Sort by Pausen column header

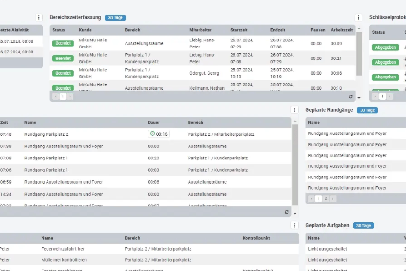pyautogui.click(x=318, y=30)
